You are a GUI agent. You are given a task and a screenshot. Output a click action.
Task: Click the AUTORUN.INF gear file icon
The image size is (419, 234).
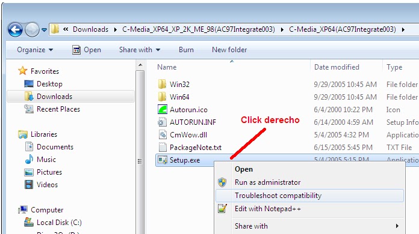[x=162, y=122]
